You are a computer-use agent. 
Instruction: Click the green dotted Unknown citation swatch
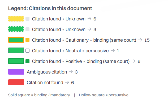(x=16, y=29)
